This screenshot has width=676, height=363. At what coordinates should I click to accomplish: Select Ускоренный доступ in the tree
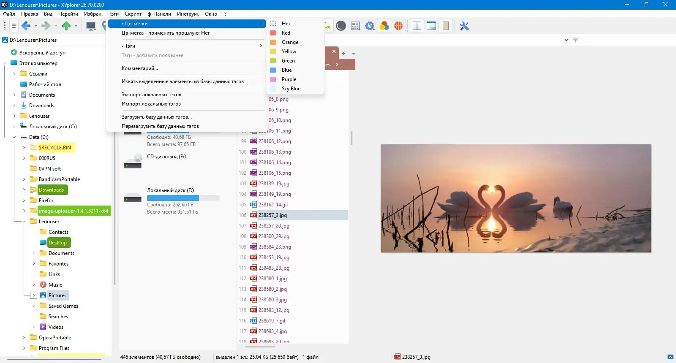[x=42, y=53]
